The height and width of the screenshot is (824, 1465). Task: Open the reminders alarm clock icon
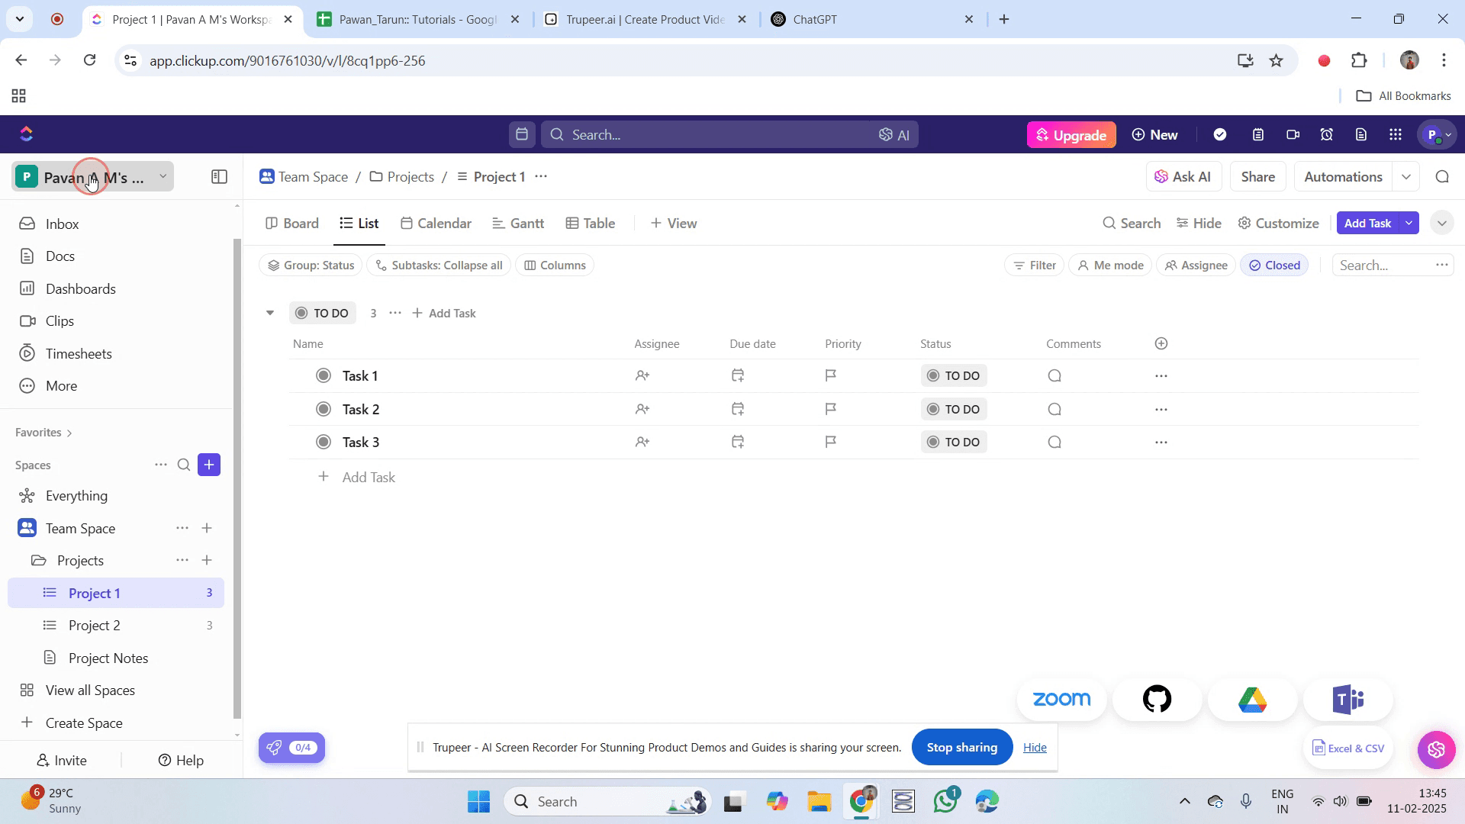tap(1327, 134)
